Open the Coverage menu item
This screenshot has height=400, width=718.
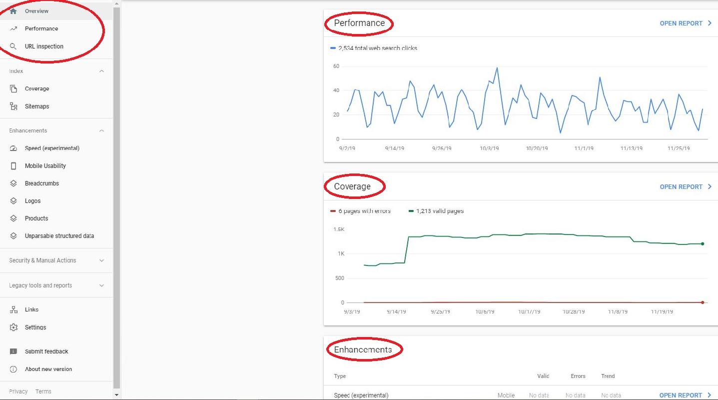click(37, 89)
